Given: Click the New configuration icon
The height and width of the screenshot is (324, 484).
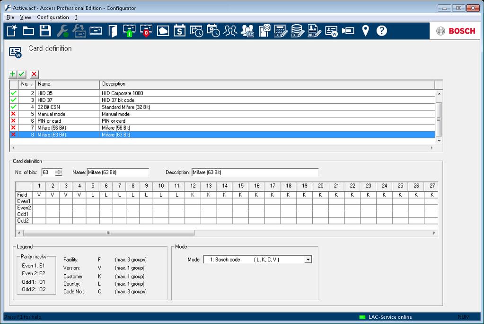Looking at the screenshot, I should coord(12,31).
